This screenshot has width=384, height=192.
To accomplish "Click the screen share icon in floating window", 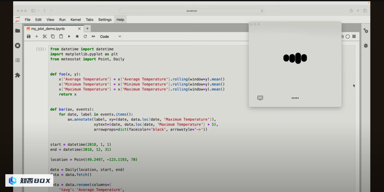I will (x=260, y=98).
